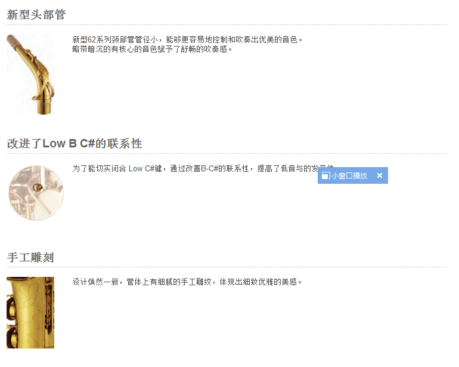Screen dimensions: 459x367
Task: Open the circular Low C# key thumbnail
Action: (x=36, y=193)
